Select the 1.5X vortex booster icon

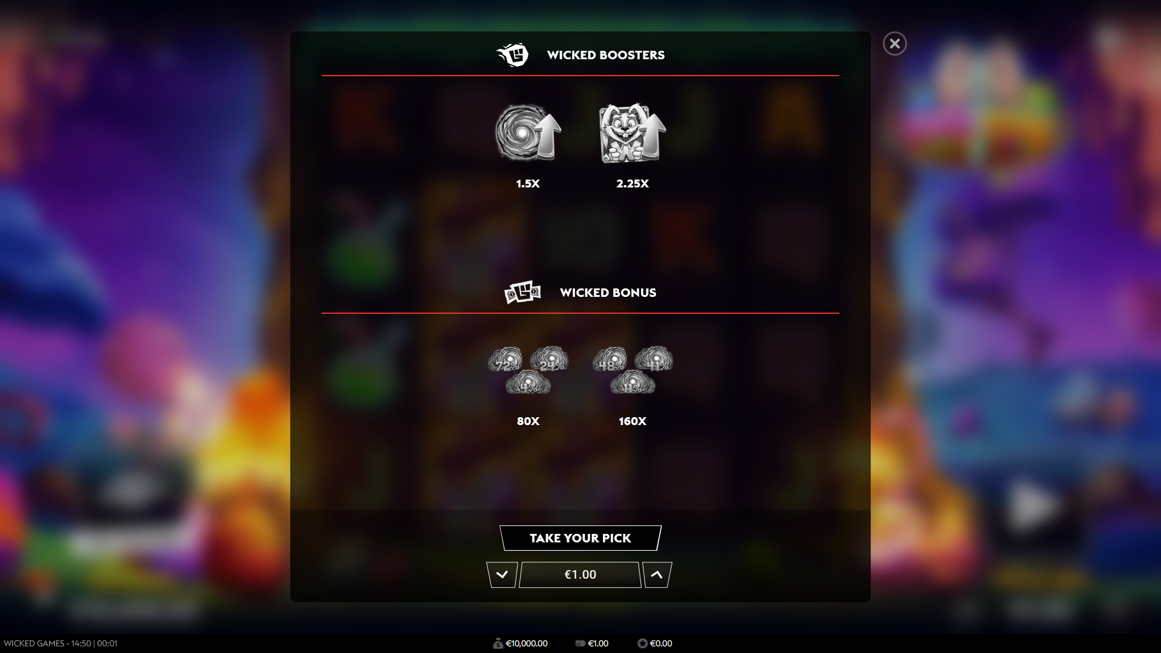coord(528,133)
